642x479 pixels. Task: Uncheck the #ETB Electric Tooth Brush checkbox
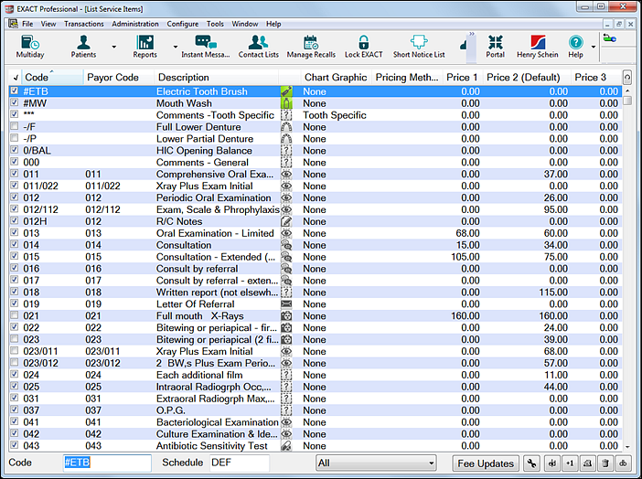(x=13, y=91)
